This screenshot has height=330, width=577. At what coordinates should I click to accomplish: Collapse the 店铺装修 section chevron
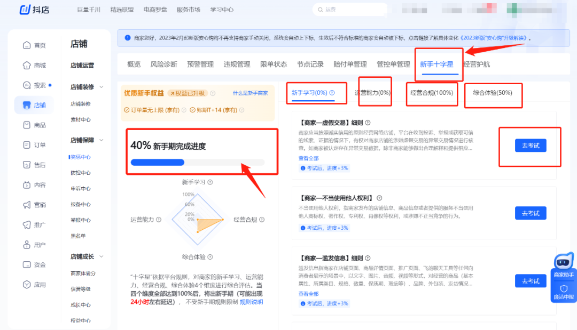click(x=101, y=85)
